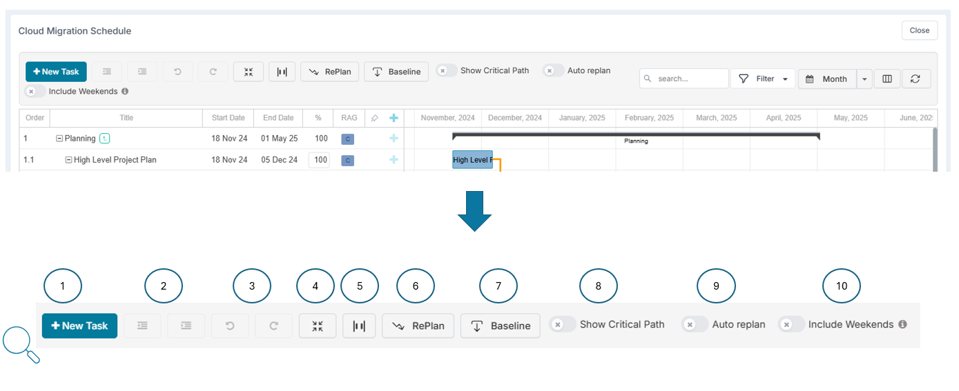Click the redo arrow in the upper toolbar
The image size is (959, 391).
tap(213, 72)
